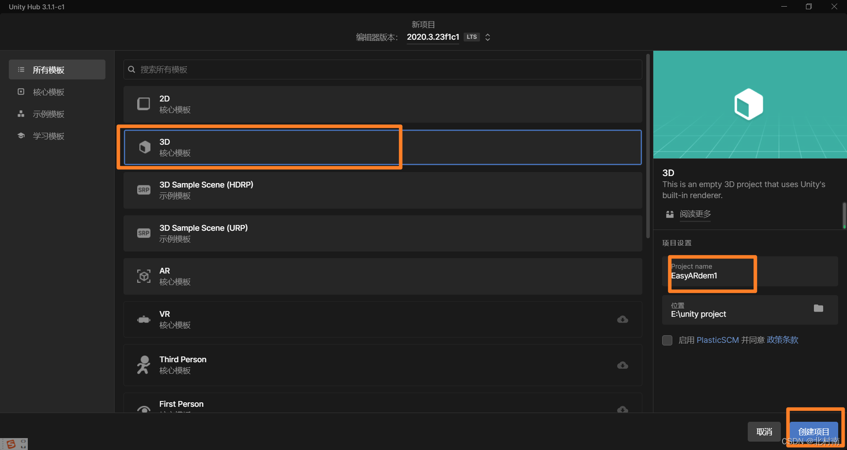Image resolution: width=847 pixels, height=450 pixels.
Task: Open the 政策条款 link
Action: click(783, 340)
